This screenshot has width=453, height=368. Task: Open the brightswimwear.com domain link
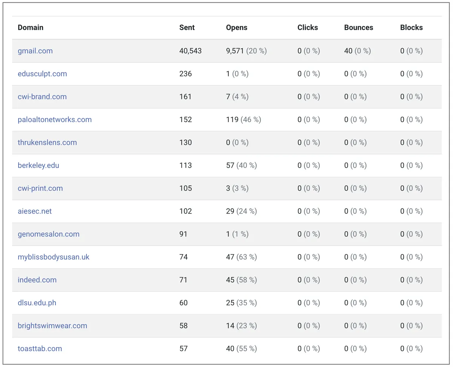pyautogui.click(x=52, y=326)
